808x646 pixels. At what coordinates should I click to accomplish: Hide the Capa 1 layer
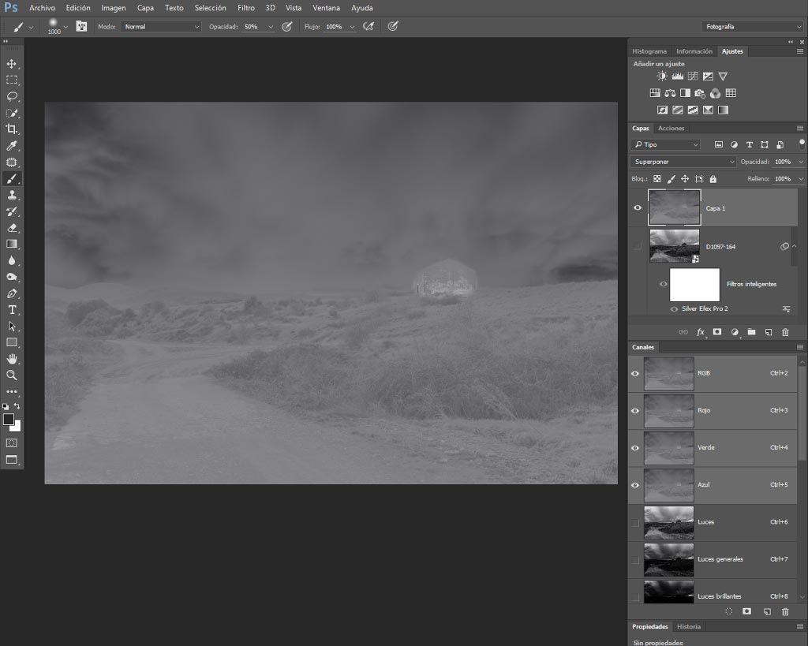tap(638, 207)
